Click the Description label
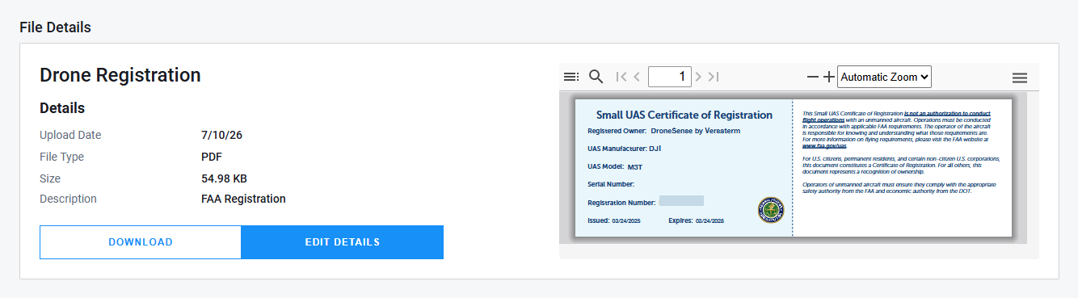 (68, 199)
